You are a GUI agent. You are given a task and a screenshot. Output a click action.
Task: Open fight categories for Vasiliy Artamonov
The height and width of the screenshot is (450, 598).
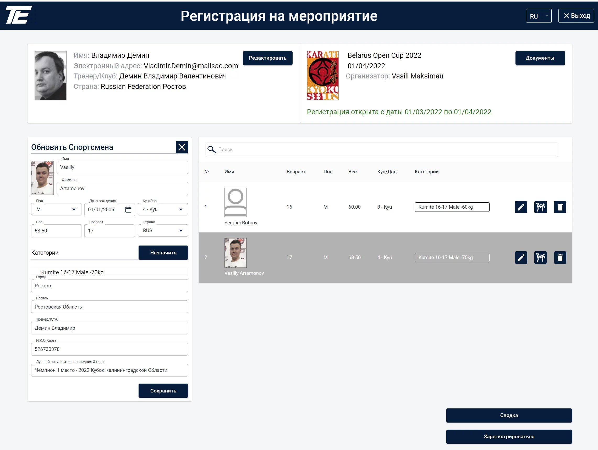(540, 258)
